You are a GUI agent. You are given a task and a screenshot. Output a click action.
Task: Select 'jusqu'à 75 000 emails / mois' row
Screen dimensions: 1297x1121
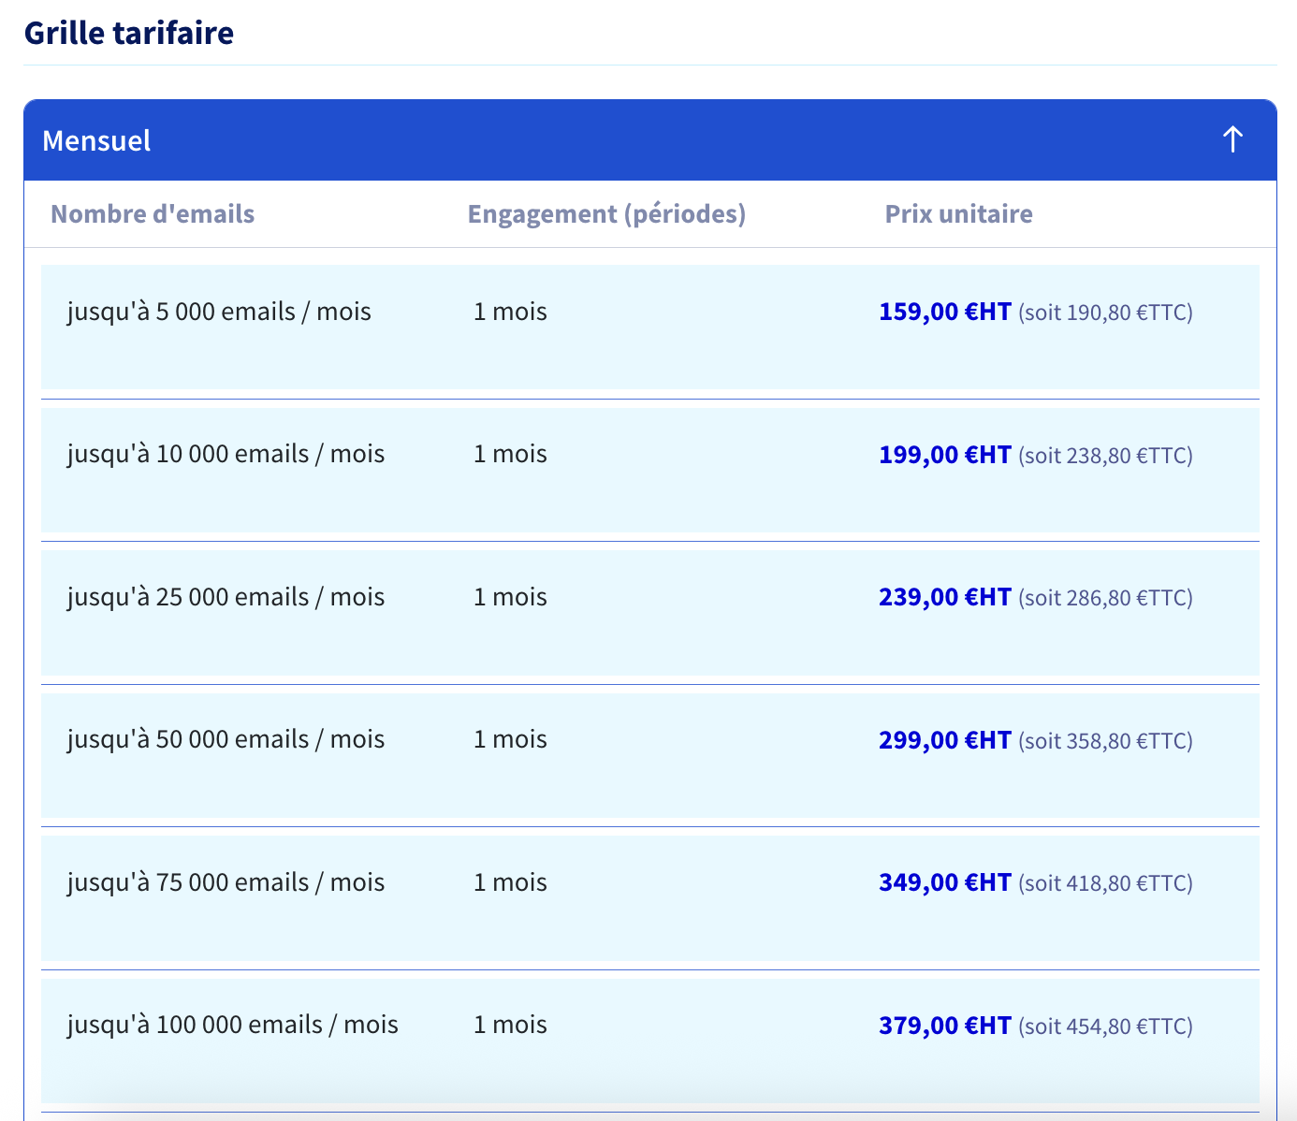pyautogui.click(x=650, y=898)
